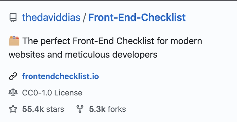Click the word 'forks' after 5.3k
This screenshot has width=237, height=122.
(117, 109)
